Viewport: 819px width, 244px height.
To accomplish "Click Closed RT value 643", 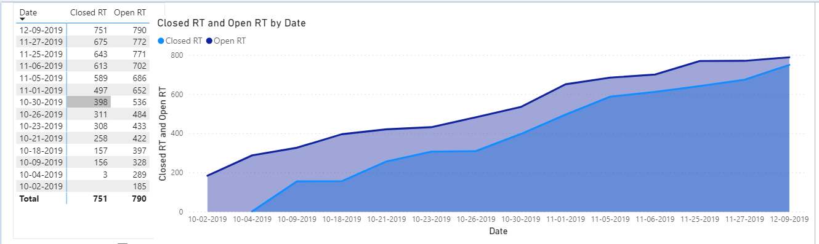I will click(x=100, y=53).
